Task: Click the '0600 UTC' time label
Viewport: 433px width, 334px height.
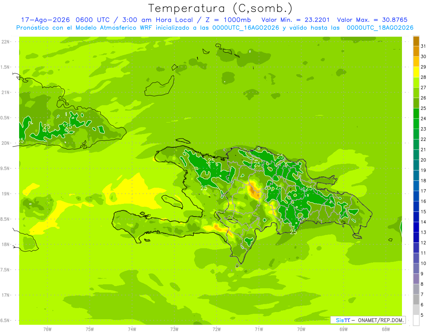Action: click(x=92, y=20)
